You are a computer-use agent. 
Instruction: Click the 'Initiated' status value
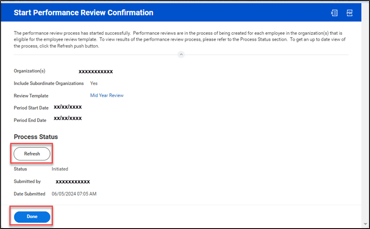[x=60, y=169]
